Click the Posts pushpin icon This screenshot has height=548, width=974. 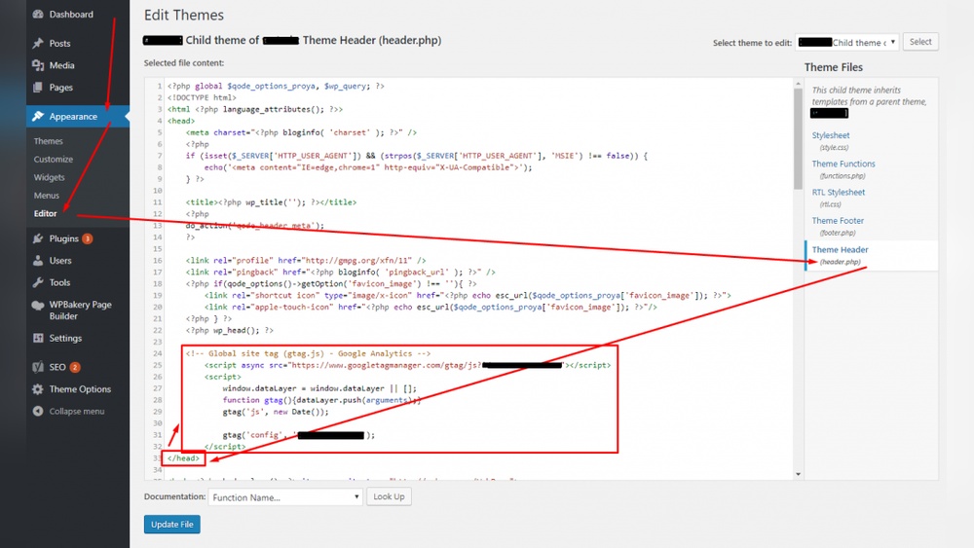(x=38, y=43)
